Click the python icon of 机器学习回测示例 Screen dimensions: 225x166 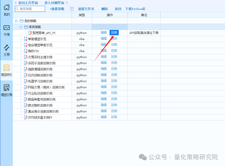coord(26,81)
